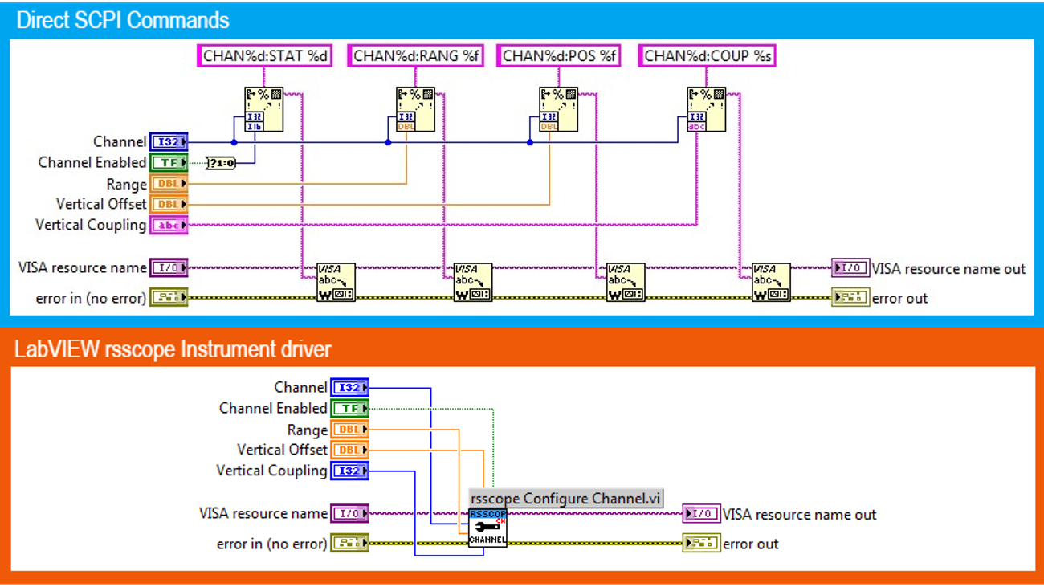1044x587 pixels.
Task: Click the Range DBL terminal in SCPI diagram
Action: pyautogui.click(x=169, y=184)
